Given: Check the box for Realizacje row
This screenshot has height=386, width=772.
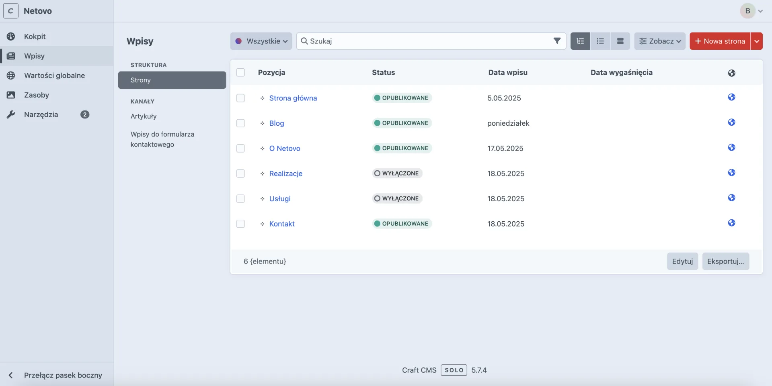Looking at the screenshot, I should [x=240, y=174].
